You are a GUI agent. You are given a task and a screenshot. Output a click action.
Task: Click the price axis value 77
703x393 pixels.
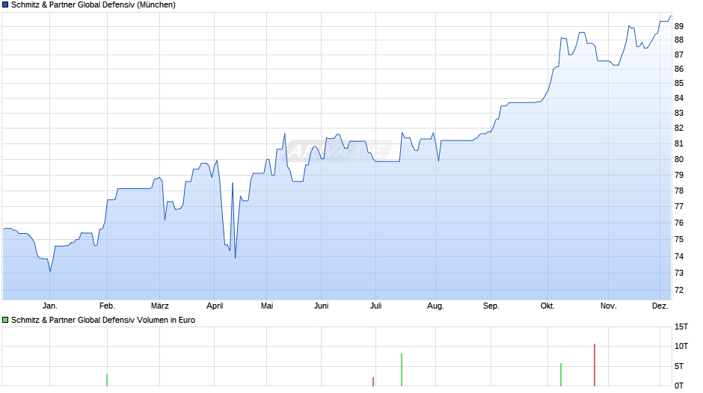679,206
